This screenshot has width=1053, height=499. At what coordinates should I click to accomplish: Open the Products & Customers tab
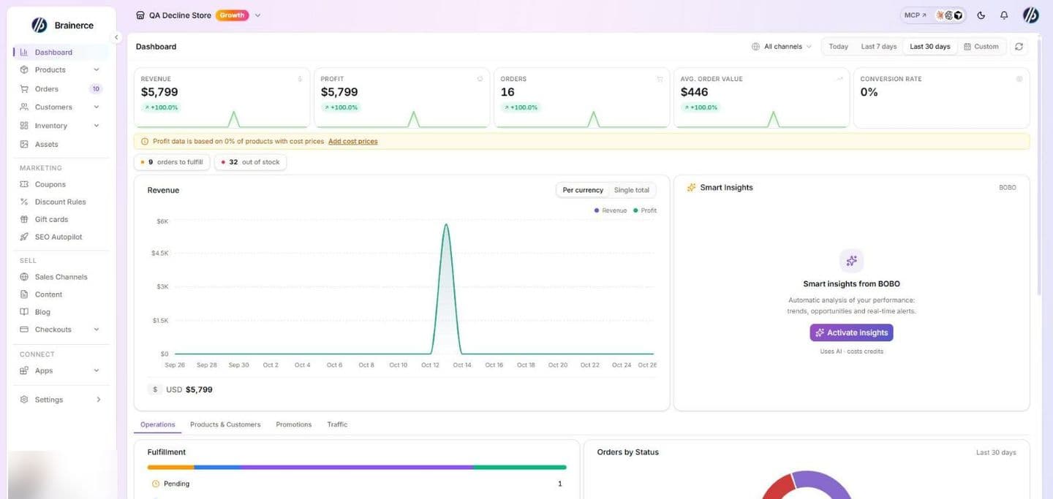point(225,424)
